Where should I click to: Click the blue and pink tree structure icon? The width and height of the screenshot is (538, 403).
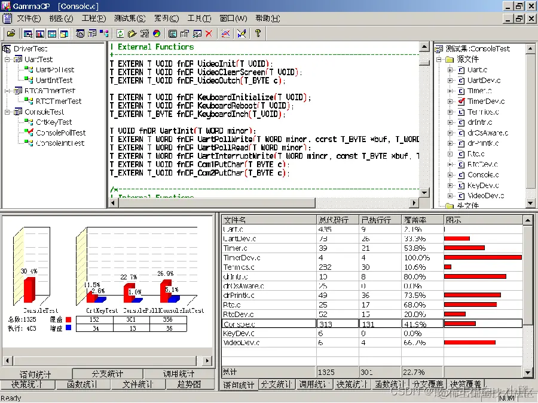(104, 33)
